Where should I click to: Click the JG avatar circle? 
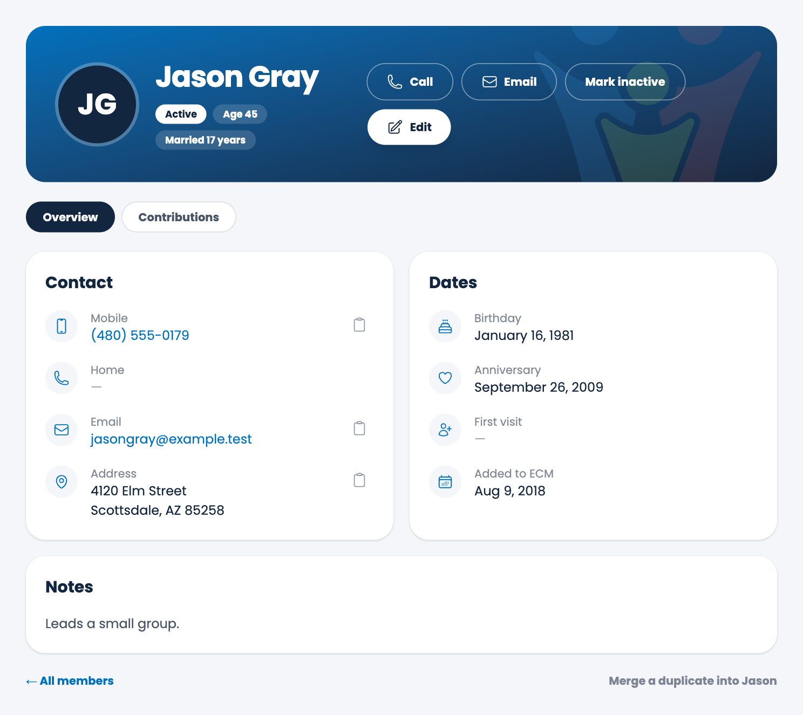[97, 104]
